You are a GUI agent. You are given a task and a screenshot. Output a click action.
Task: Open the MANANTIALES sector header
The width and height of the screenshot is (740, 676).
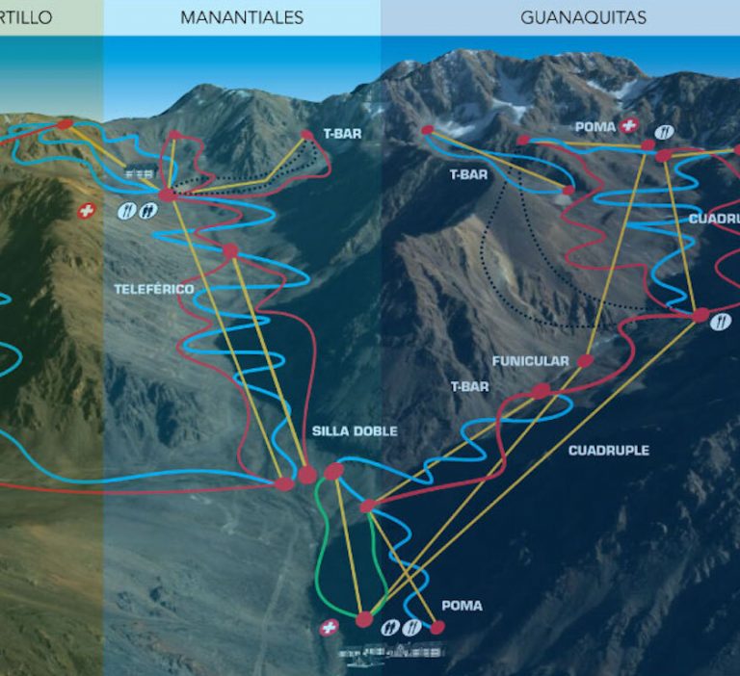242,17
